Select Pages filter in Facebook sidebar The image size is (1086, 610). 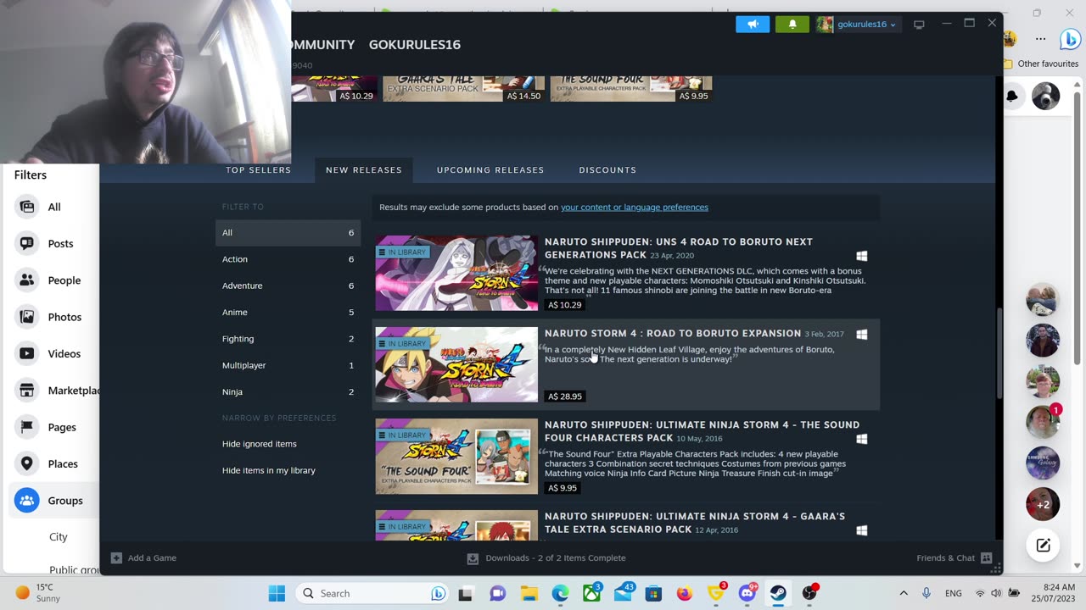53,427
